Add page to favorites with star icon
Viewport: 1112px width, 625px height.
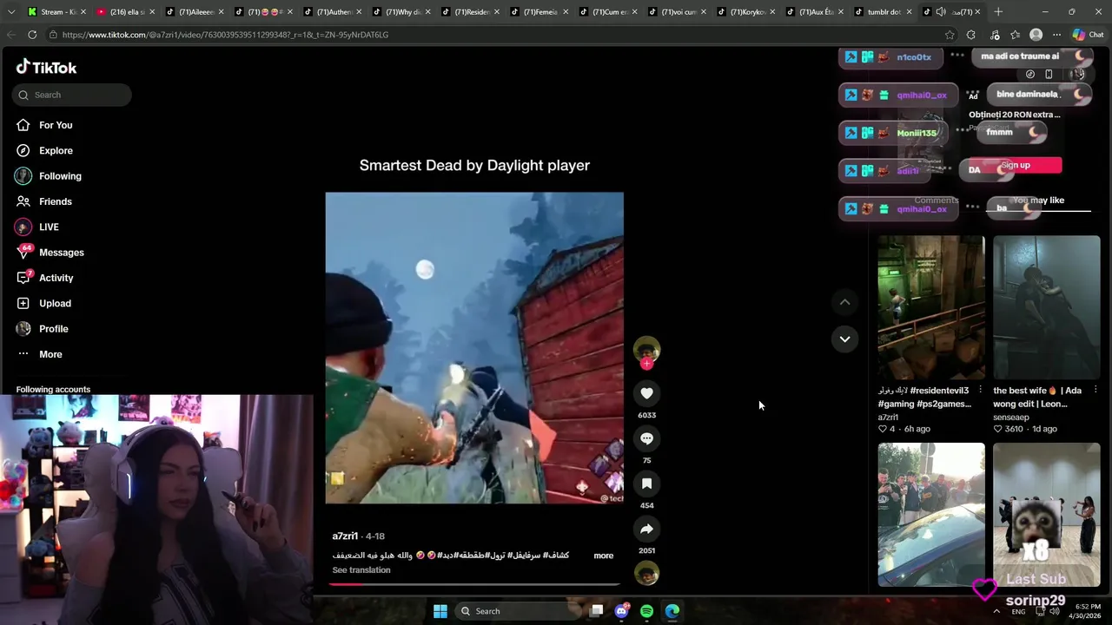point(950,35)
